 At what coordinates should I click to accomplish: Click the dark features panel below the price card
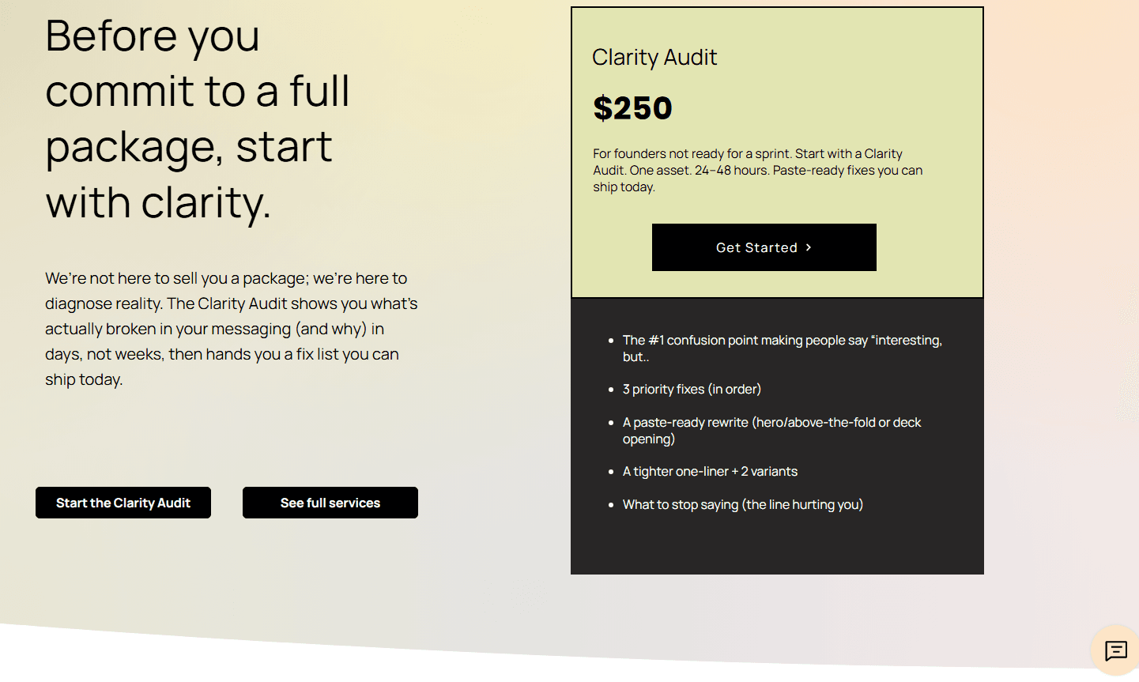[777, 435]
